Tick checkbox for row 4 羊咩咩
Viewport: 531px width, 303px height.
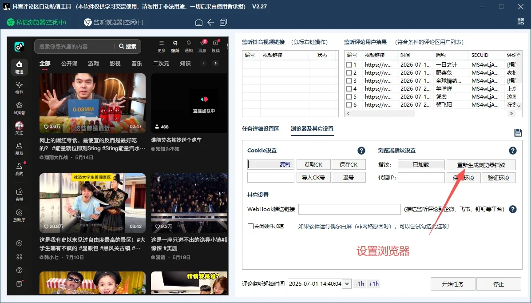tap(349, 88)
